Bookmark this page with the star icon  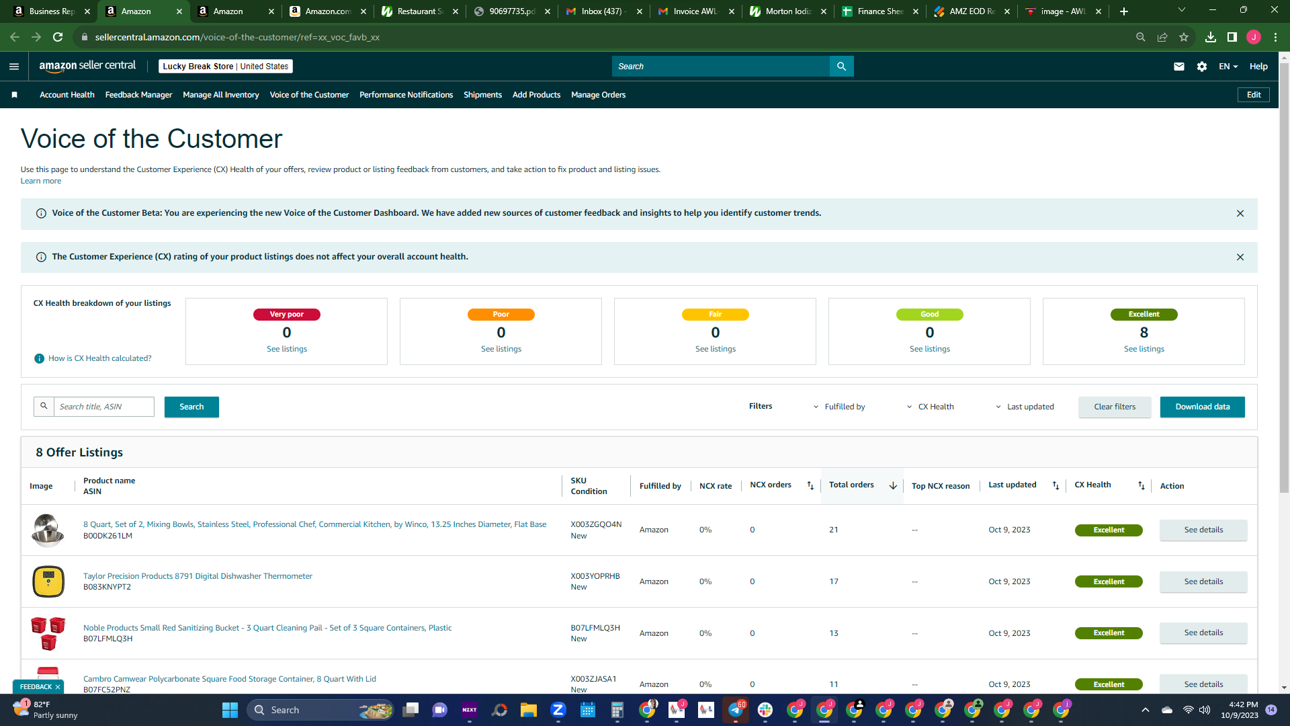pyautogui.click(x=1184, y=37)
